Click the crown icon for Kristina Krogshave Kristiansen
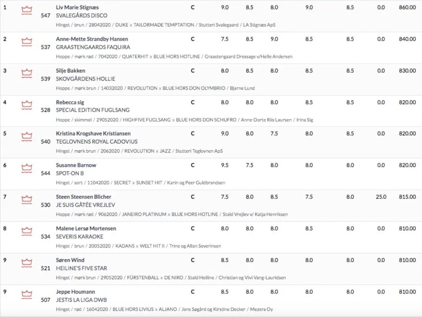 (x=26, y=137)
